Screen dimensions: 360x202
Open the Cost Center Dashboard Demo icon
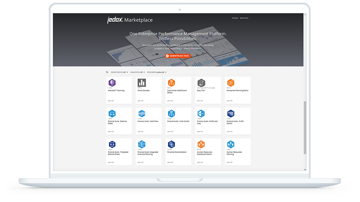click(171, 83)
